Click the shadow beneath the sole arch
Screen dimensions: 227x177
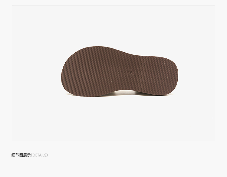(123, 92)
